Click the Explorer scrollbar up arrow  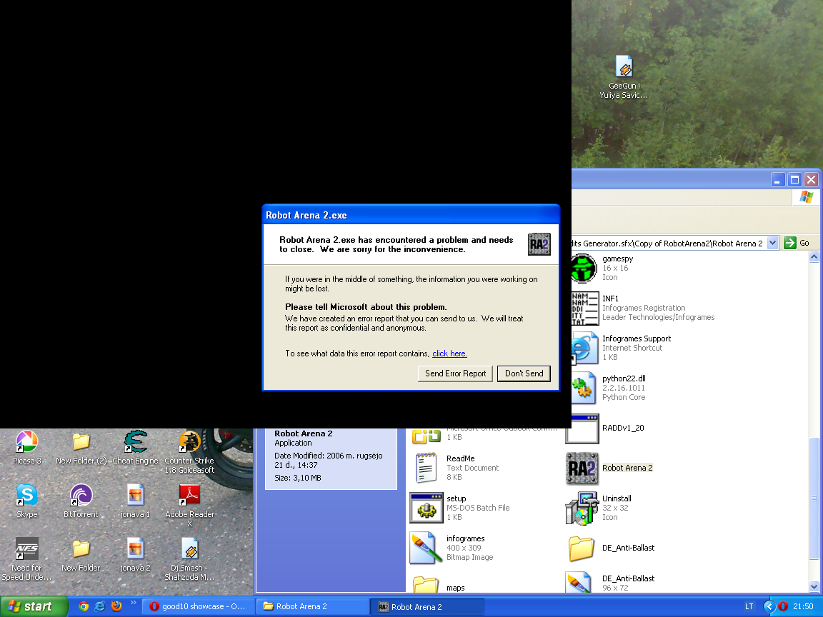coord(814,256)
